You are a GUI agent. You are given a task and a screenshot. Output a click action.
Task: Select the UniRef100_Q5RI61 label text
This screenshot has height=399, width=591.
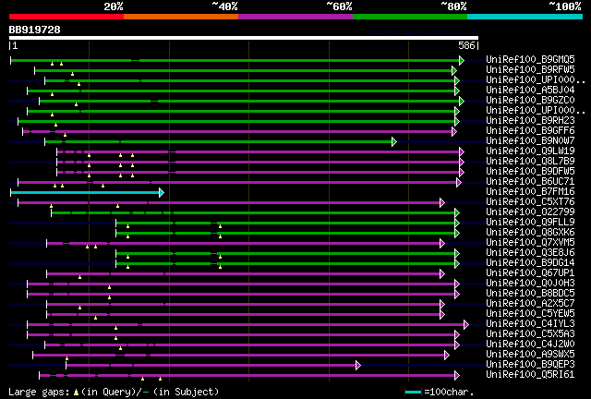pyautogui.click(x=530, y=375)
